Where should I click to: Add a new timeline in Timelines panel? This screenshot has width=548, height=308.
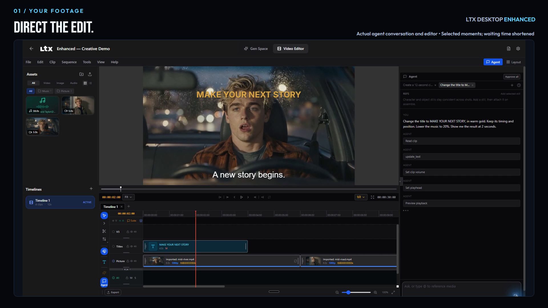pos(91,189)
